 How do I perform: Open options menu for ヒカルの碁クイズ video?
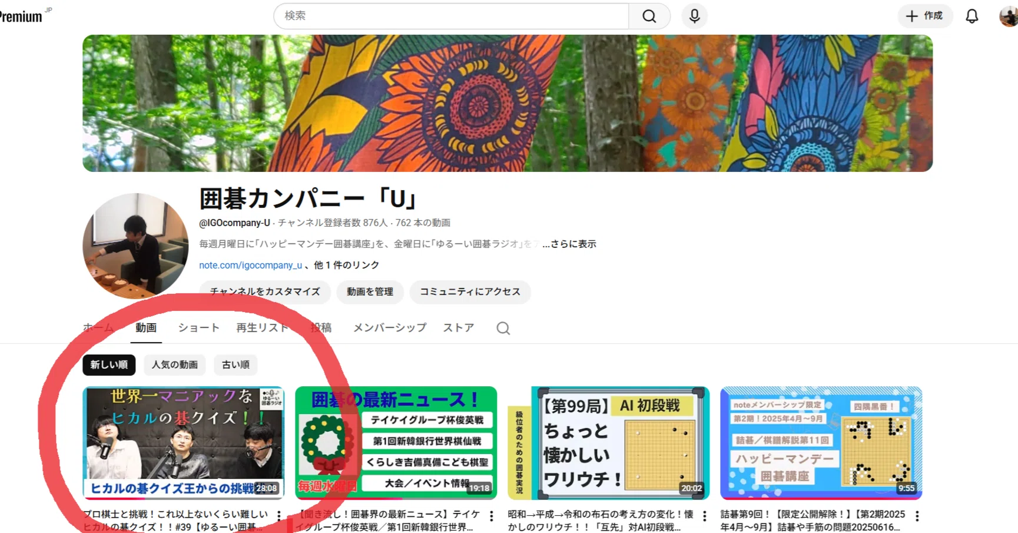click(x=279, y=516)
